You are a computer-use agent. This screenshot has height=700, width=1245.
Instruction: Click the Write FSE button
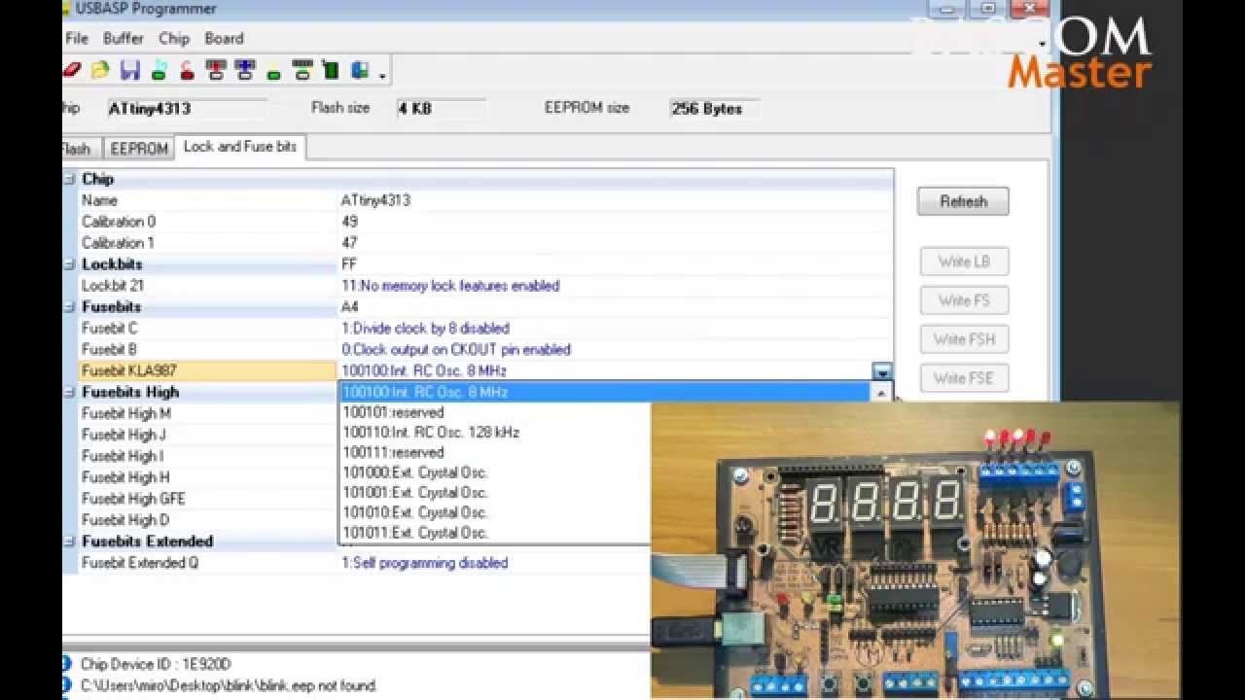pos(963,378)
